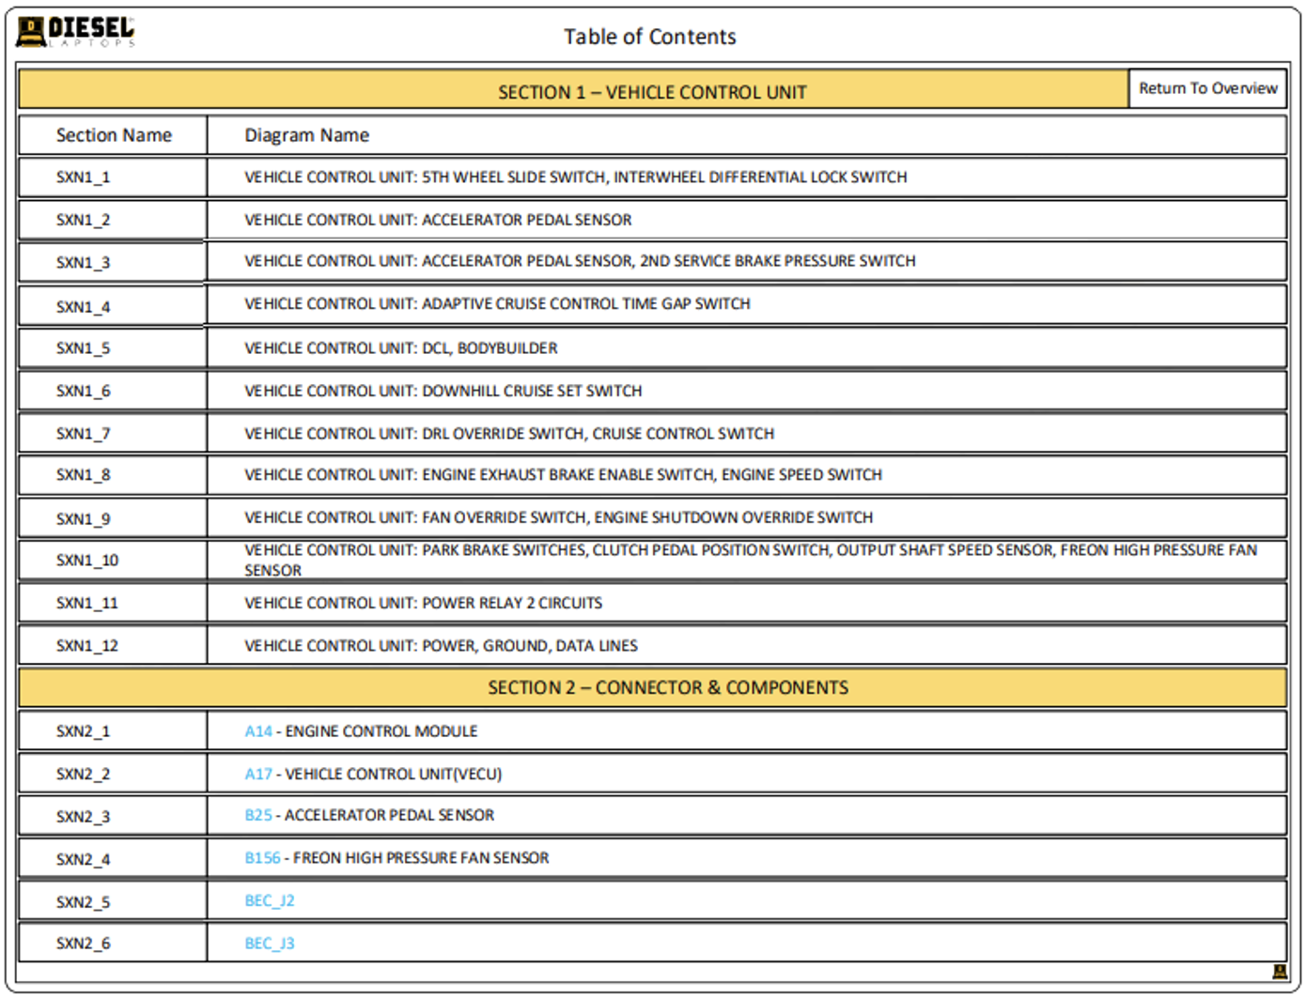Click the small Diesel icon at bottom right
Screen dimensions: 1306x999
1279,971
